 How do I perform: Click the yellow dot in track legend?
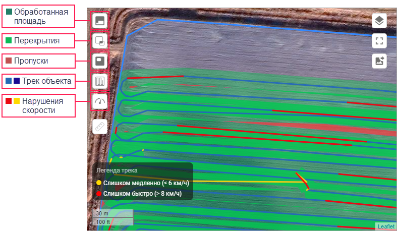coord(99,183)
